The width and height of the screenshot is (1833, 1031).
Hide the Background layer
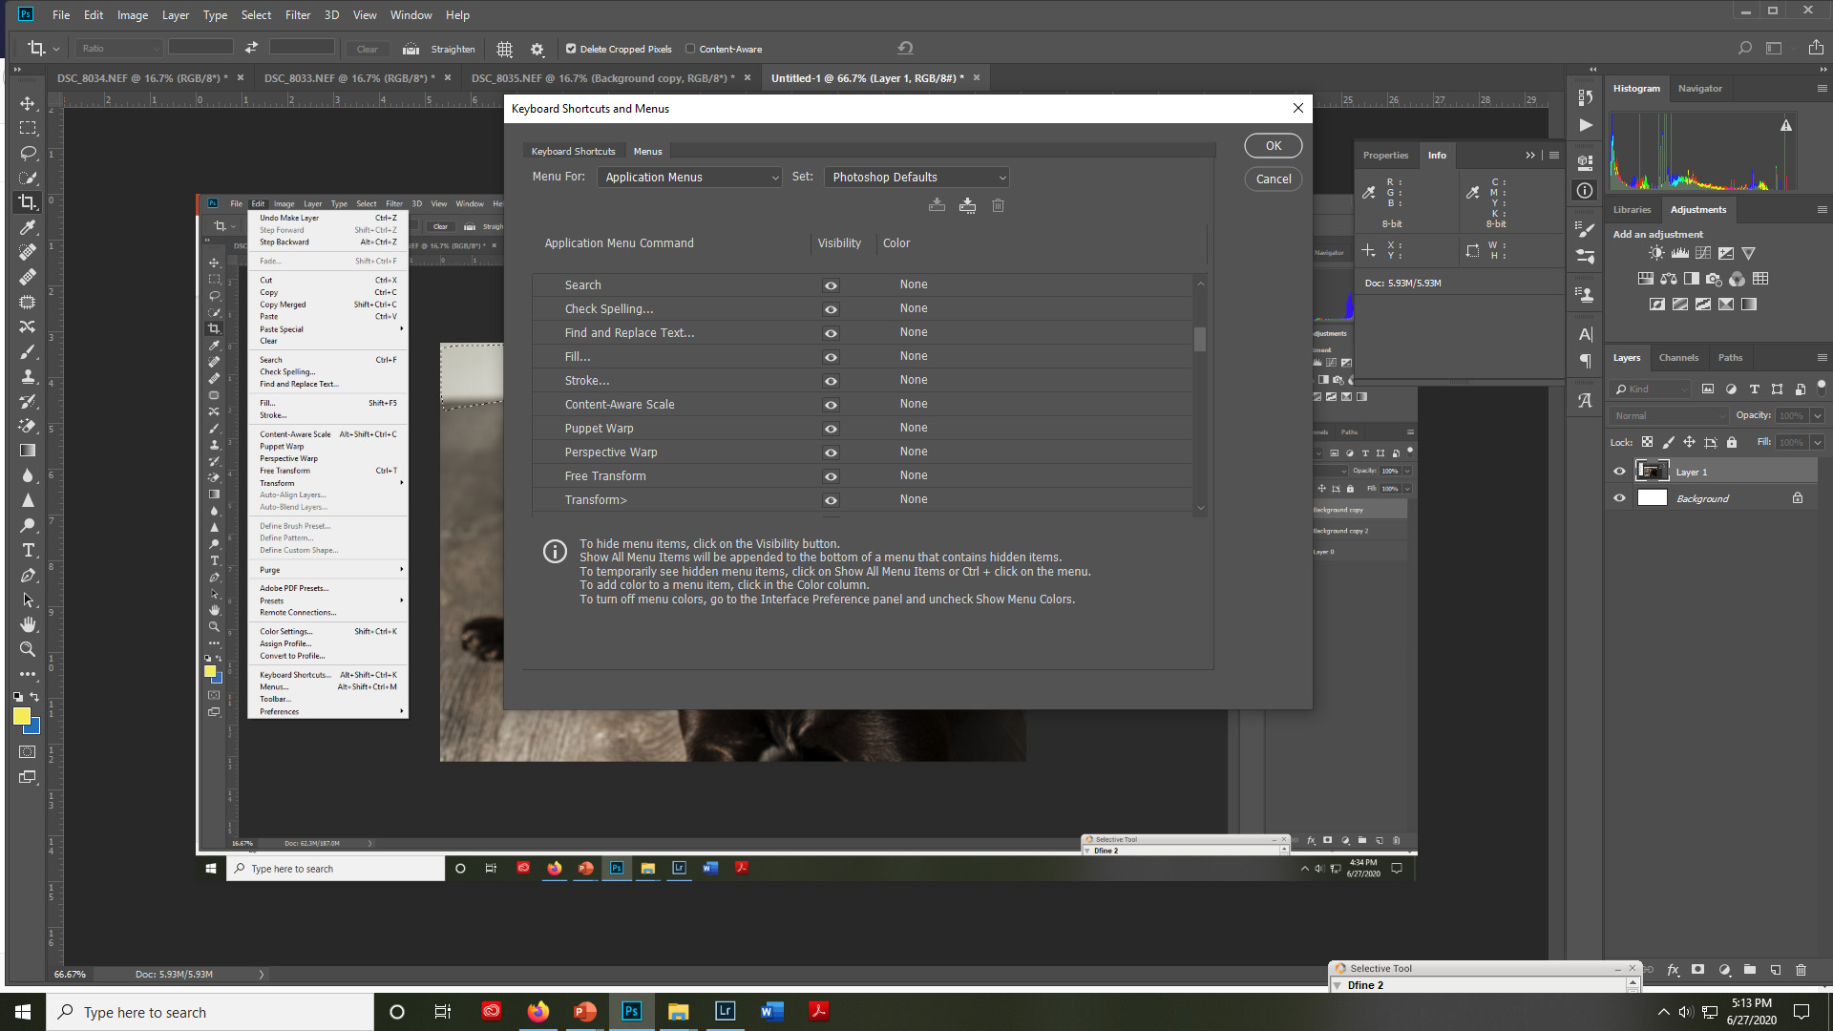1619,497
